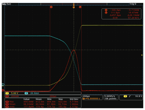Click the Area measurement row label
This screenshot has height=110, width=145.
(x=12, y=107)
